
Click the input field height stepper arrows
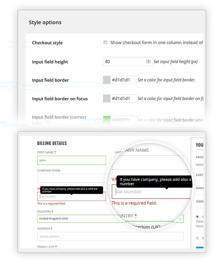pyautogui.click(x=148, y=61)
